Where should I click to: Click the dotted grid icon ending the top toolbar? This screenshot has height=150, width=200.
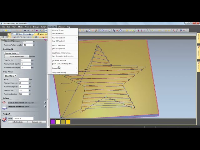[187, 31]
